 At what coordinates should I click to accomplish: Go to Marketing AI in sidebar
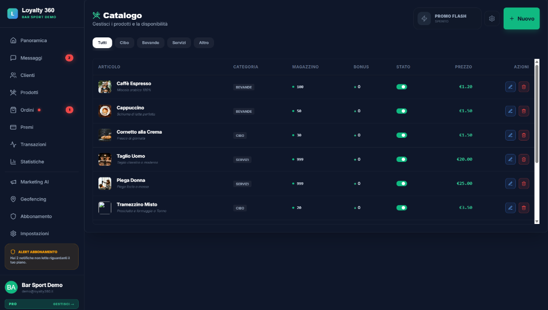tap(34, 182)
